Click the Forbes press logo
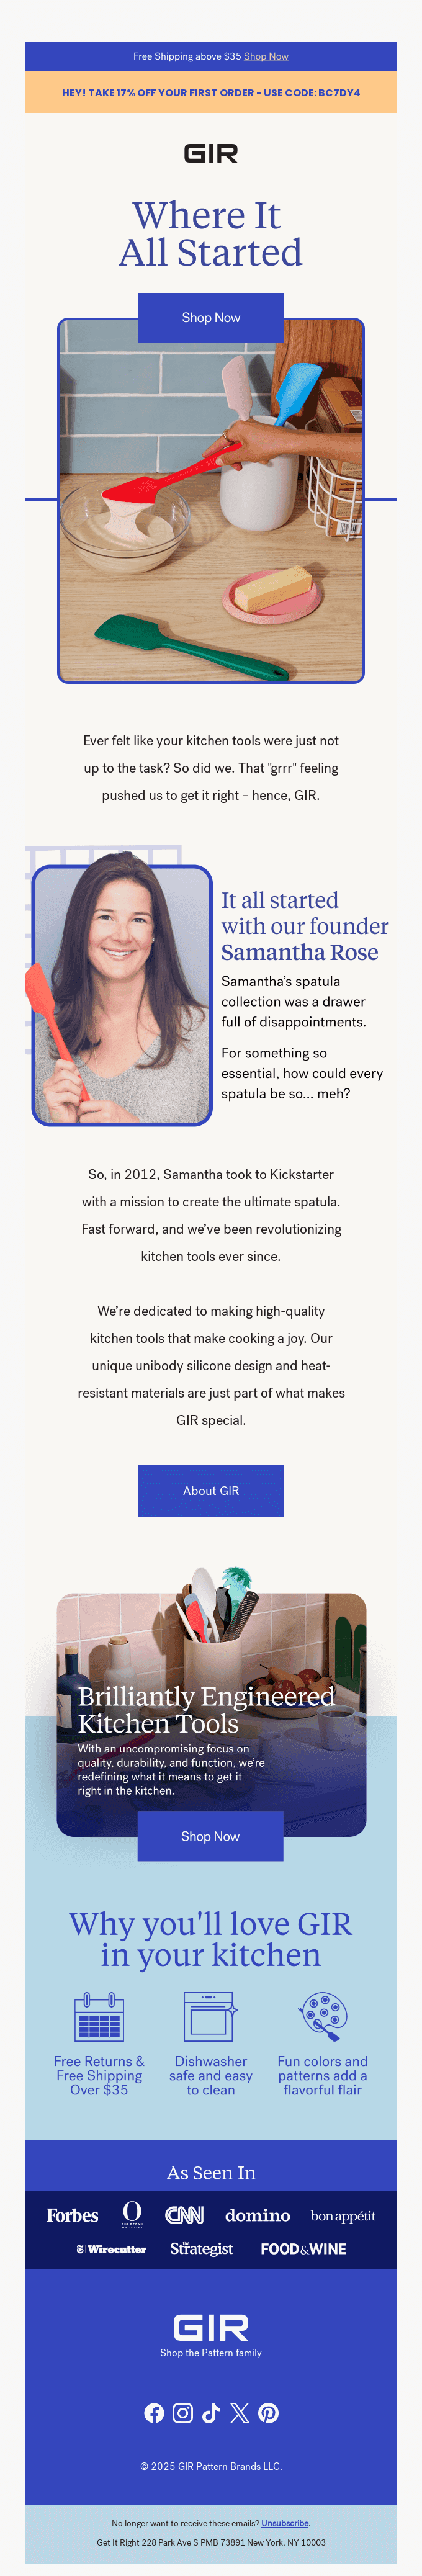Image resolution: width=422 pixels, height=2576 pixels. [x=72, y=2215]
